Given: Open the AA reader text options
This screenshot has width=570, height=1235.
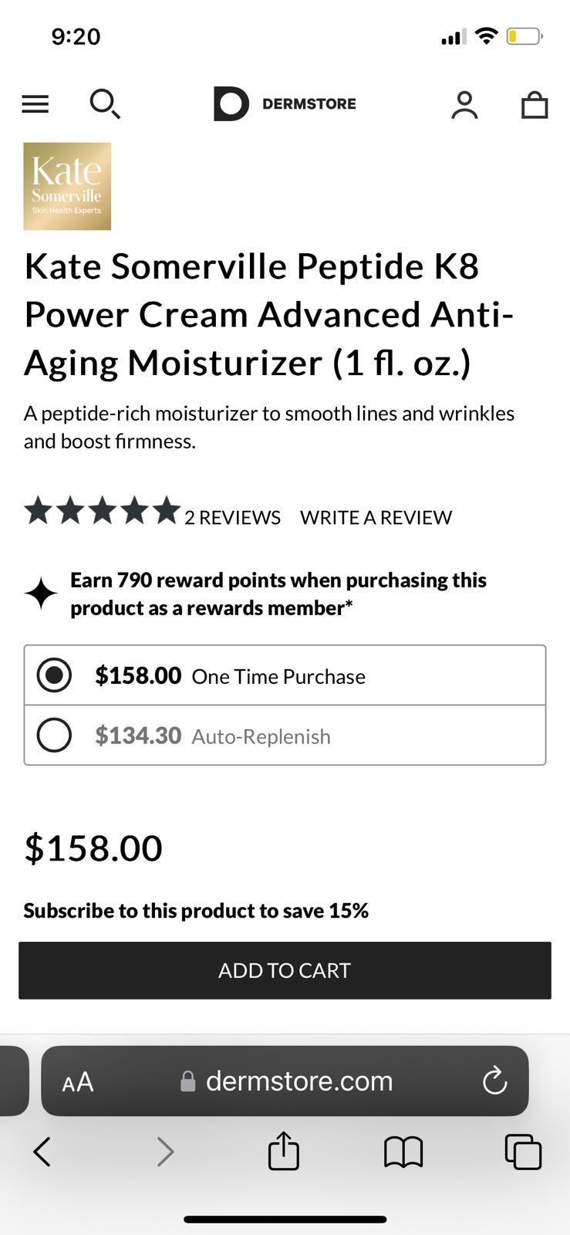Looking at the screenshot, I should pos(78,1081).
